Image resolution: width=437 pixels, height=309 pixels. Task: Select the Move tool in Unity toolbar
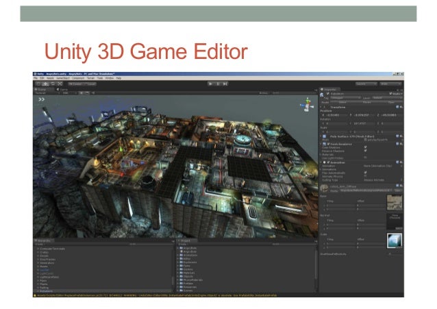[45, 84]
